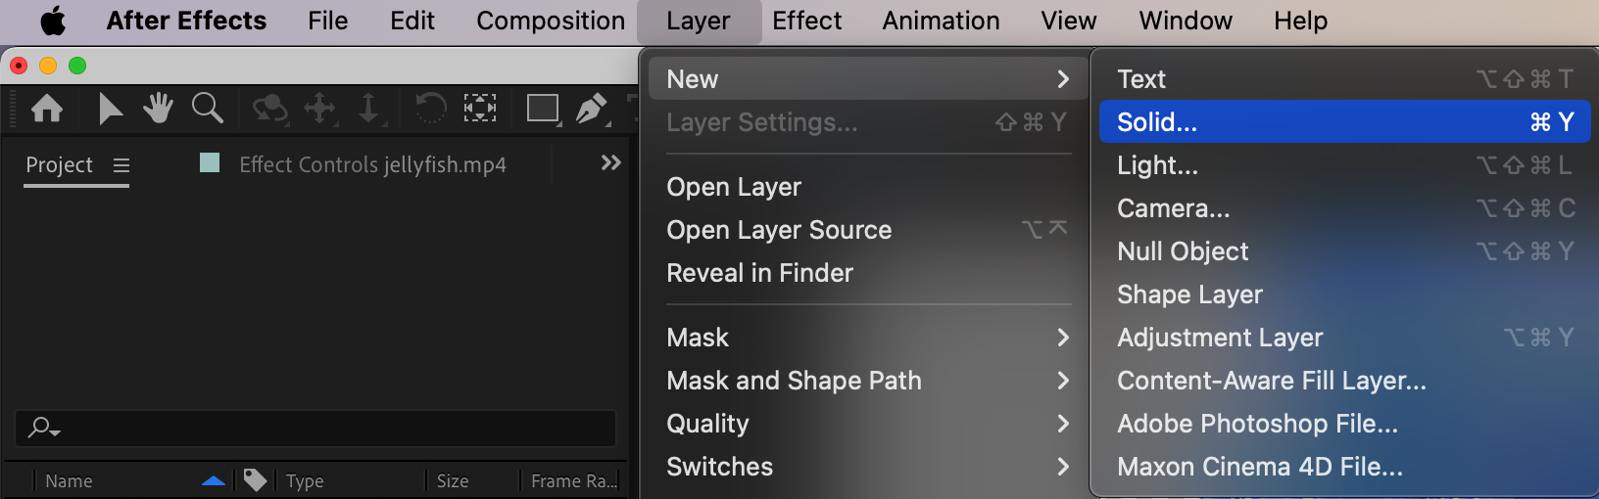Switch to Effect Controls jellyfish.mp4 tab
This screenshot has height=499, width=1599.
tap(372, 164)
